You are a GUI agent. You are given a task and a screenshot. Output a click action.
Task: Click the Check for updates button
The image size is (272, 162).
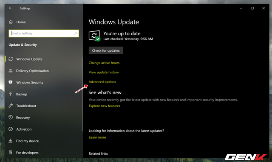pyautogui.click(x=106, y=50)
